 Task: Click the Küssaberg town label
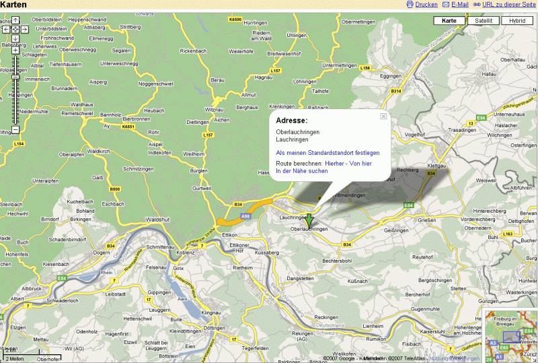(x=267, y=253)
